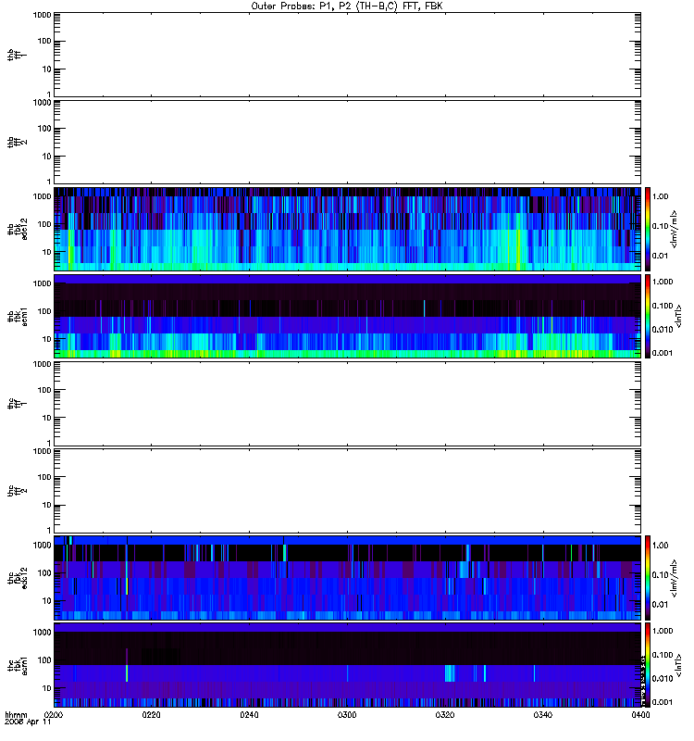The height and width of the screenshot is (741, 694).
Task: Click the thc fbk scm1 color bar
Action: [x=648, y=665]
